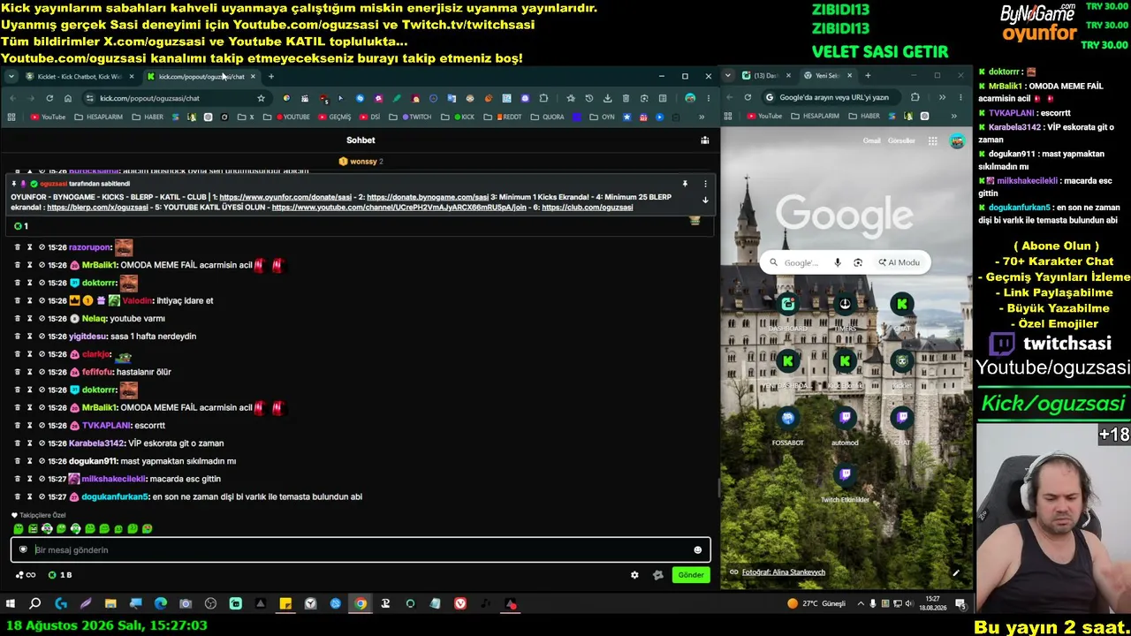Viewport: 1131px width, 636px height.
Task: Open the chat users icon beside Sohbet
Action: [704, 140]
